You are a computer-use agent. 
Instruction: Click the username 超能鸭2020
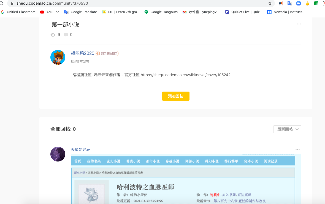[x=83, y=53]
